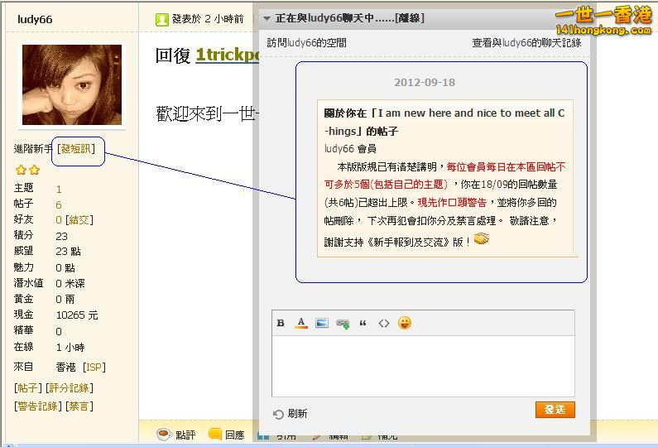The height and width of the screenshot is (447, 658).
Task: Click the 發表於 2 小時前 timestamp
Action: coord(208,19)
